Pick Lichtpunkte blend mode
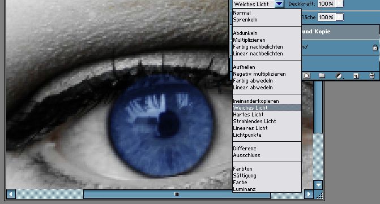 point(267,134)
